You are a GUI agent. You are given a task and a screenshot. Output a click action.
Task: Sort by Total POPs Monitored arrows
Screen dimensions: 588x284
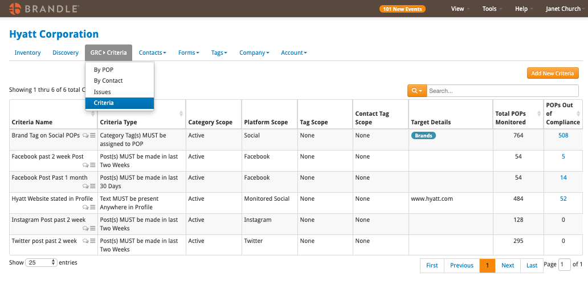tap(539, 113)
